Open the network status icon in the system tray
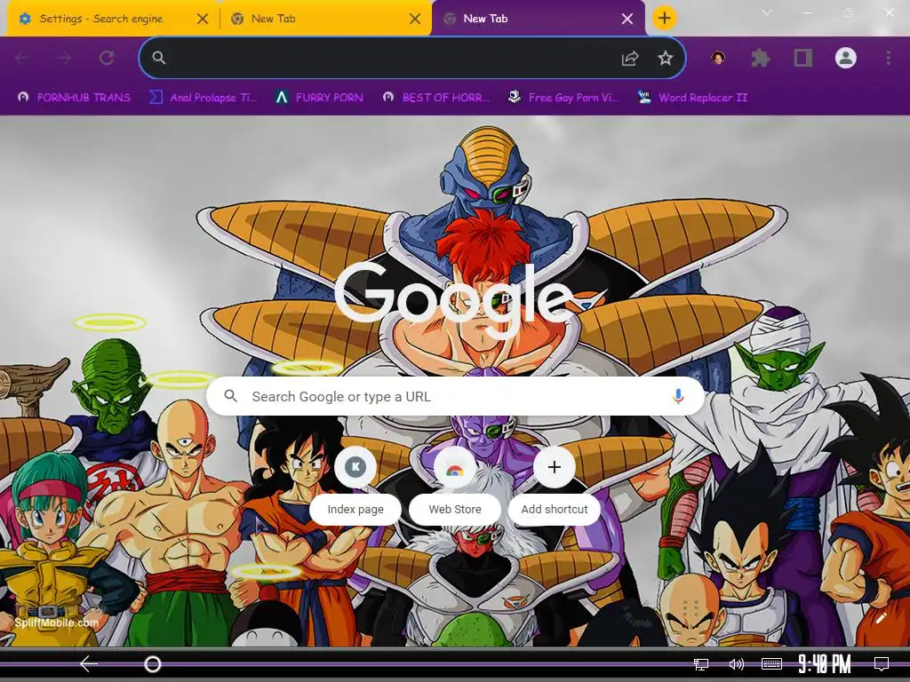 point(700,664)
